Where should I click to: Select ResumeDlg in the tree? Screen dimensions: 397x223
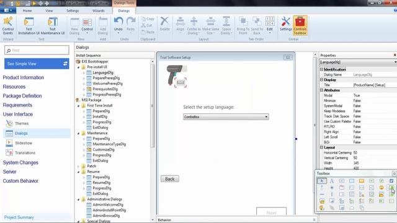pos(101,183)
